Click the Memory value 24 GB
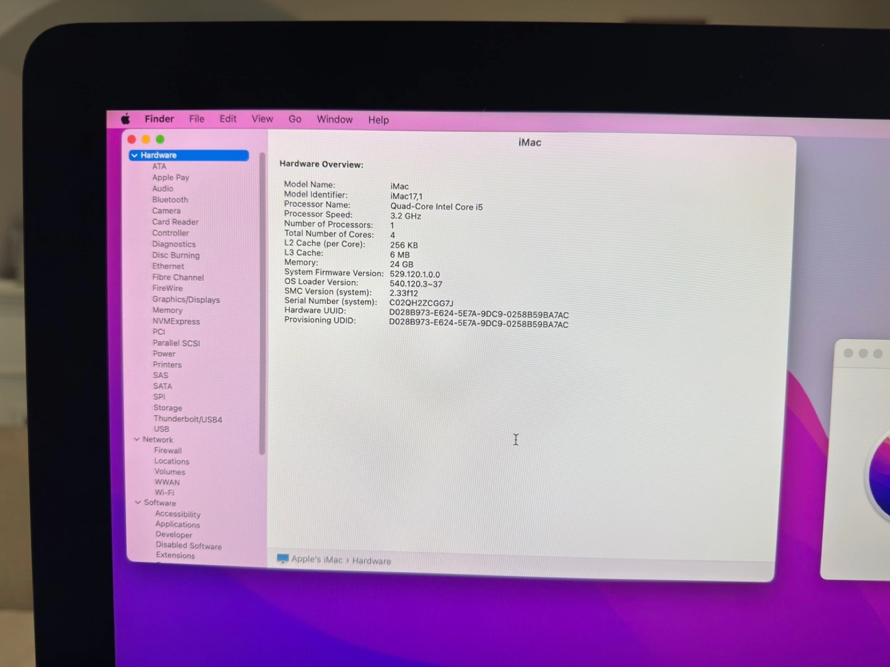 402,264
